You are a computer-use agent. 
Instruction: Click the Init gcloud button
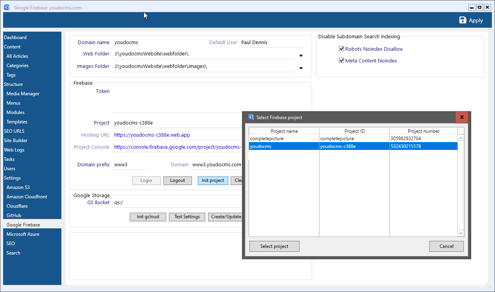point(148,217)
